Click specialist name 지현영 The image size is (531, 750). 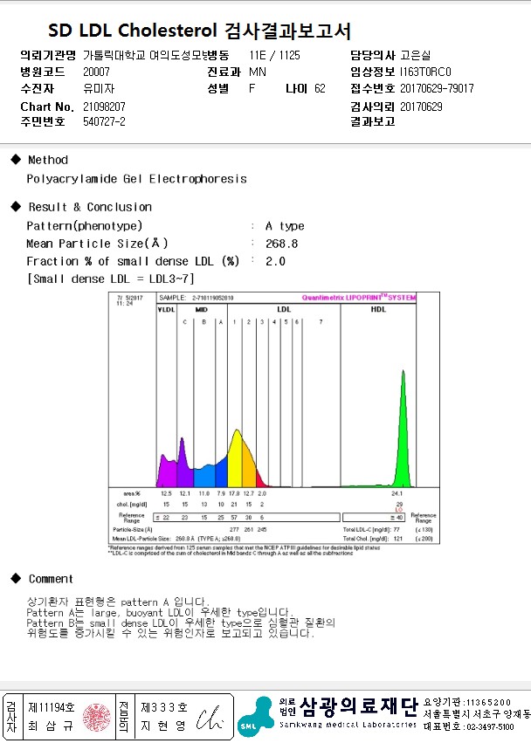click(x=163, y=726)
